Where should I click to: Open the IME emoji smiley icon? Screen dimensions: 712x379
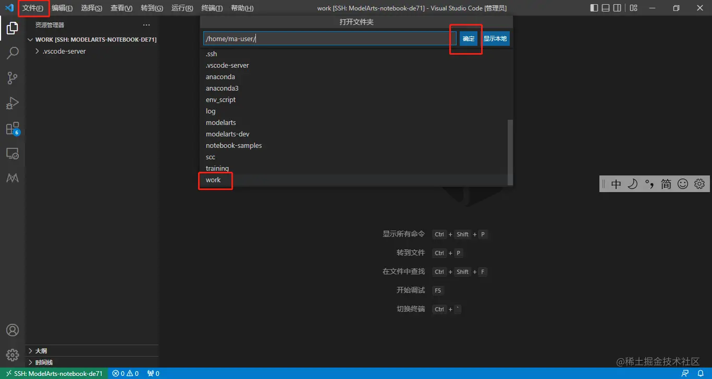click(x=682, y=184)
